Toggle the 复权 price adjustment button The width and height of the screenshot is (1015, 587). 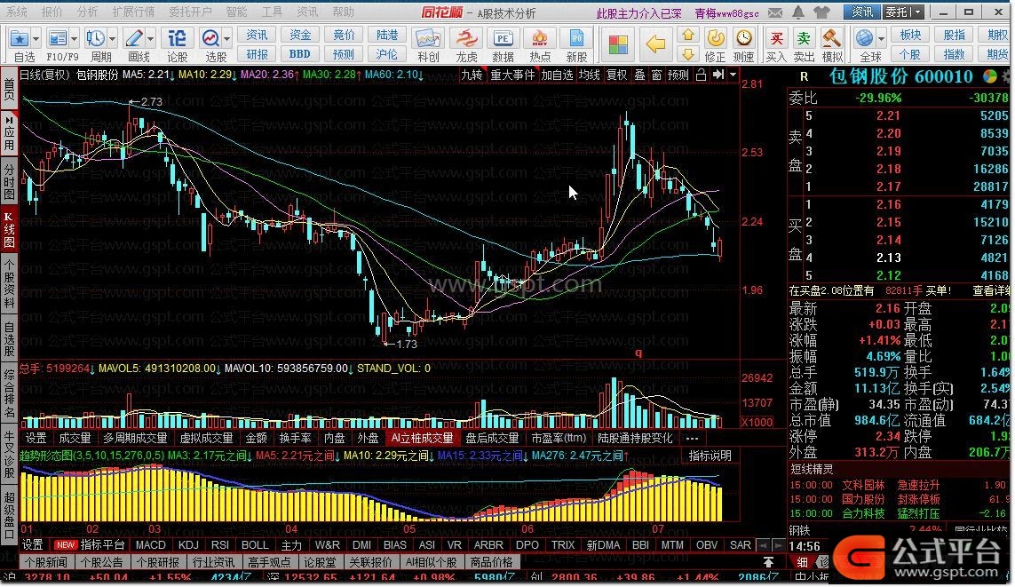pos(616,75)
